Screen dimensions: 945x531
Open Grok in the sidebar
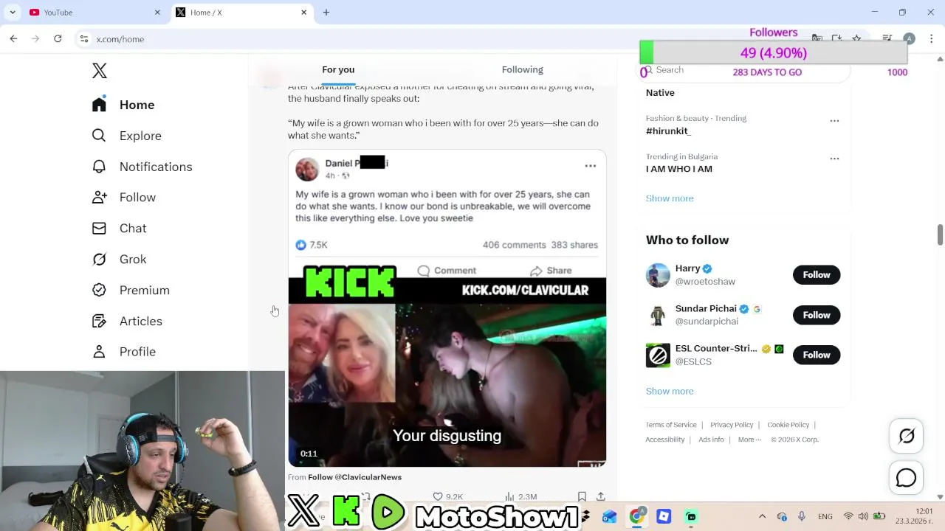tap(119, 260)
